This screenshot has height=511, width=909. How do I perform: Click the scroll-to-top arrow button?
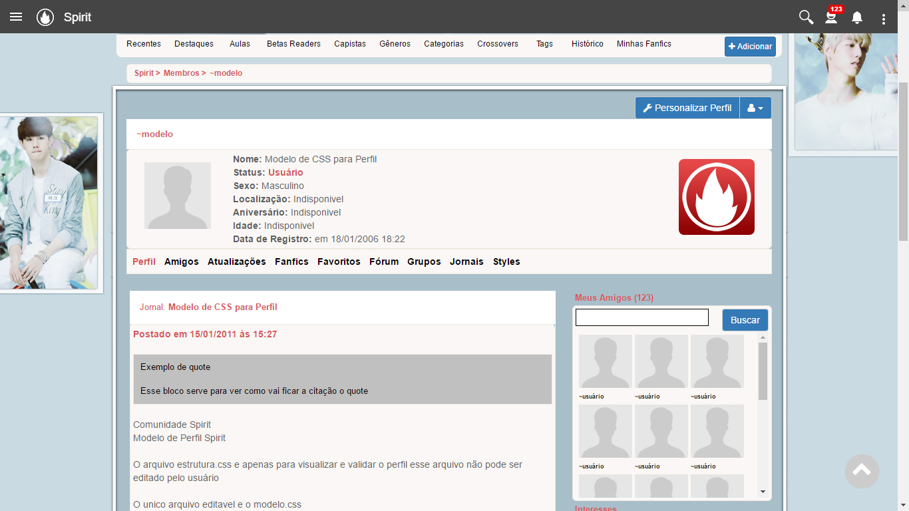click(x=862, y=471)
